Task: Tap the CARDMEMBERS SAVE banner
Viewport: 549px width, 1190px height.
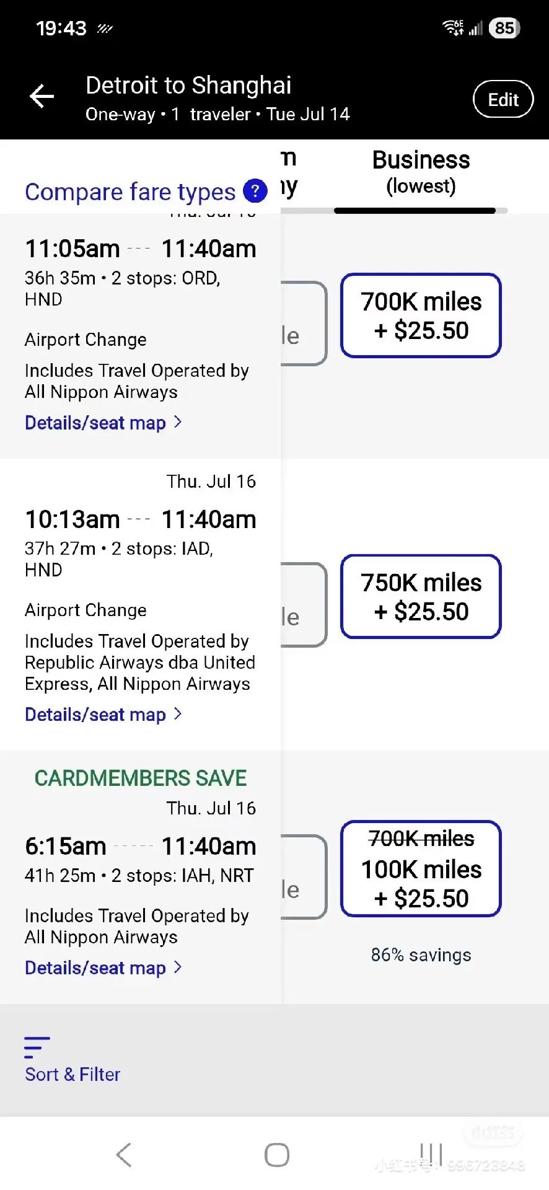Action: [x=141, y=778]
